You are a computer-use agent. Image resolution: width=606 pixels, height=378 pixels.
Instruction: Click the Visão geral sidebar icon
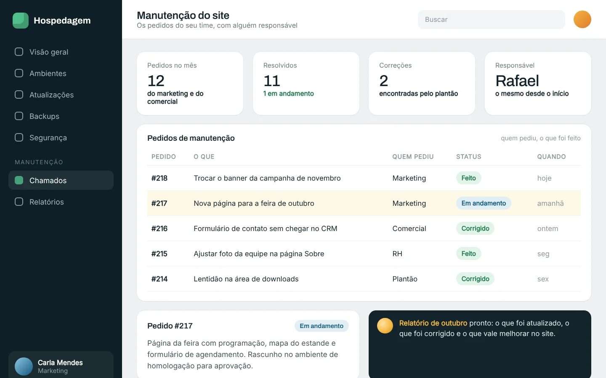[x=19, y=52]
